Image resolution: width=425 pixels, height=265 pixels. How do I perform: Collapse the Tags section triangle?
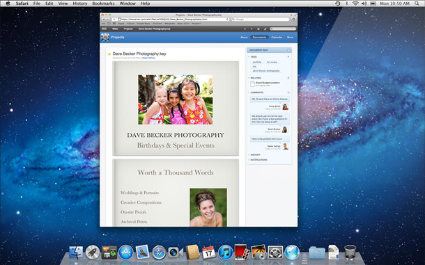pos(249,57)
